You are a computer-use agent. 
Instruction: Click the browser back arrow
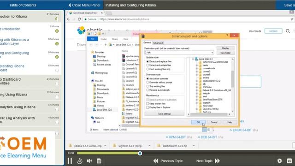(69, 19)
